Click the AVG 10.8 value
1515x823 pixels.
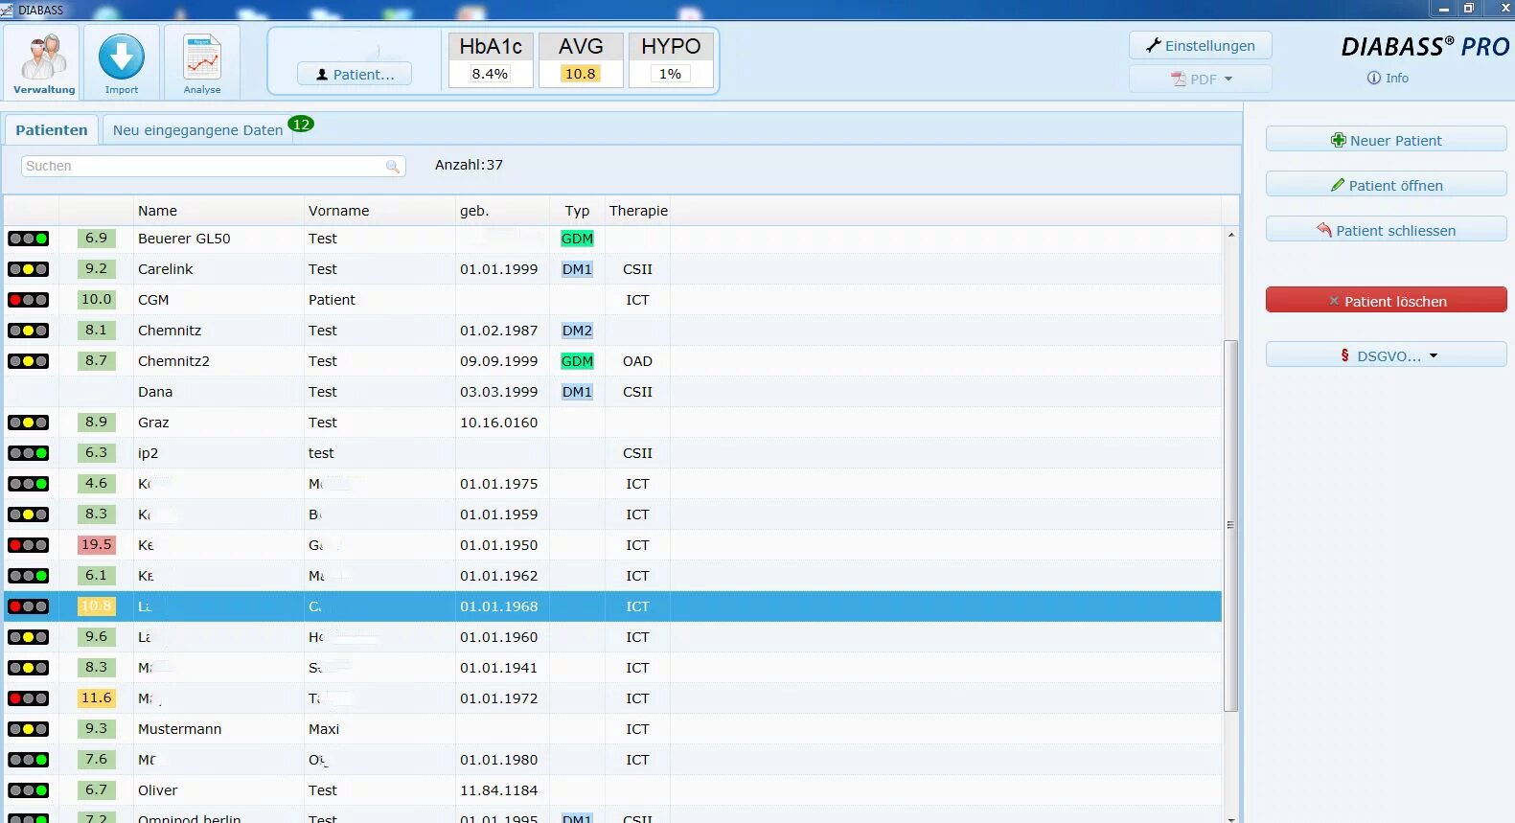click(580, 74)
